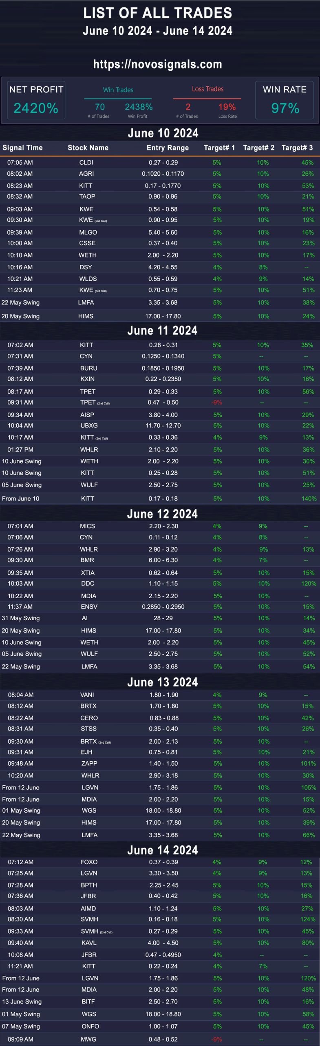Image resolution: width=320 pixels, height=1046 pixels.
Task: Click the WIN RATE 97% box
Action: [x=285, y=100]
